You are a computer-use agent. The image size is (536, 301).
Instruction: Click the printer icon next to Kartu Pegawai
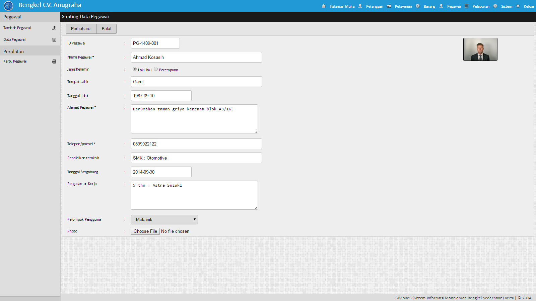point(54,62)
